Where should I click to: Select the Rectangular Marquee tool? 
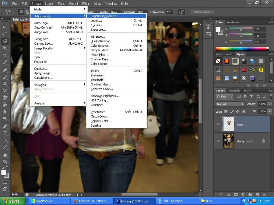(5, 34)
